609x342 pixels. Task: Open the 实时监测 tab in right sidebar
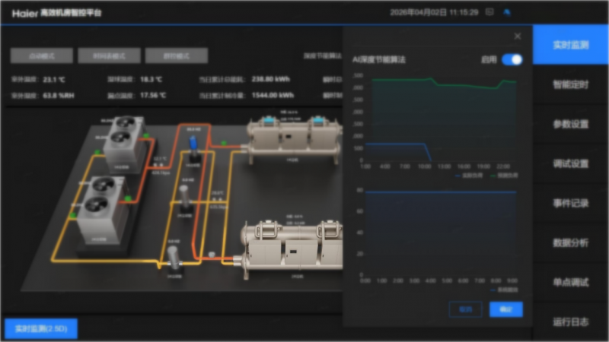pyautogui.click(x=571, y=45)
